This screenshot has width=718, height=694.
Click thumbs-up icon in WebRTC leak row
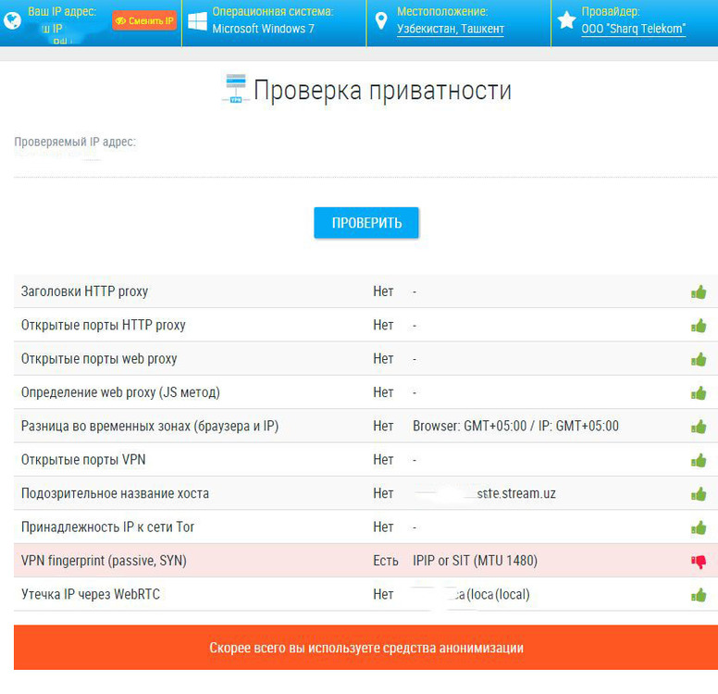click(699, 595)
